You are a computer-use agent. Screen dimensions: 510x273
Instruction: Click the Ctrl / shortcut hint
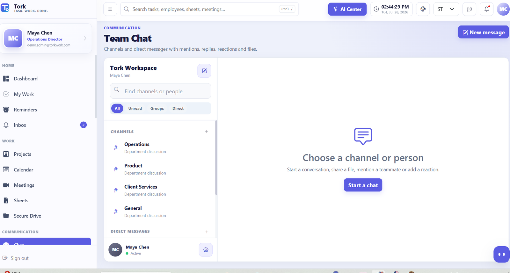point(287,9)
